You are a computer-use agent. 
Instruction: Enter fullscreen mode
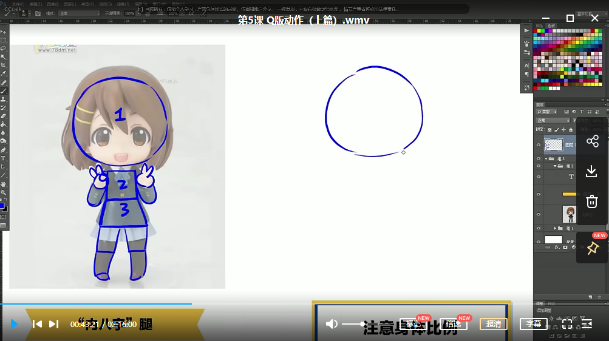[x=567, y=324]
